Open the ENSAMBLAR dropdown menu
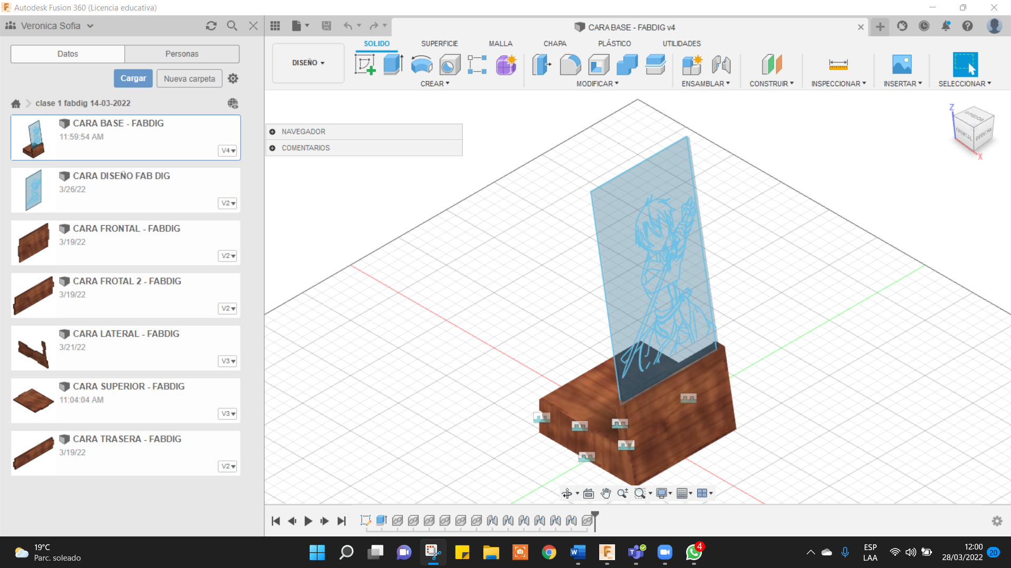The height and width of the screenshot is (568, 1011). [x=706, y=84]
